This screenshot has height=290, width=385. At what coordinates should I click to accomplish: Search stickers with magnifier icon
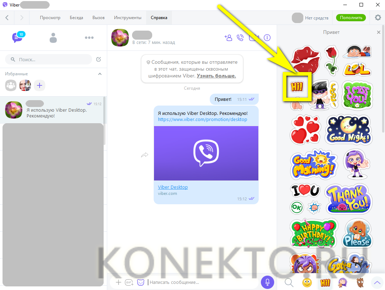[x=289, y=282]
